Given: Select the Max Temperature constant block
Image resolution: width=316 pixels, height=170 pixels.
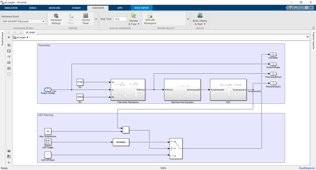Looking at the screenshot, I should 48,131.
